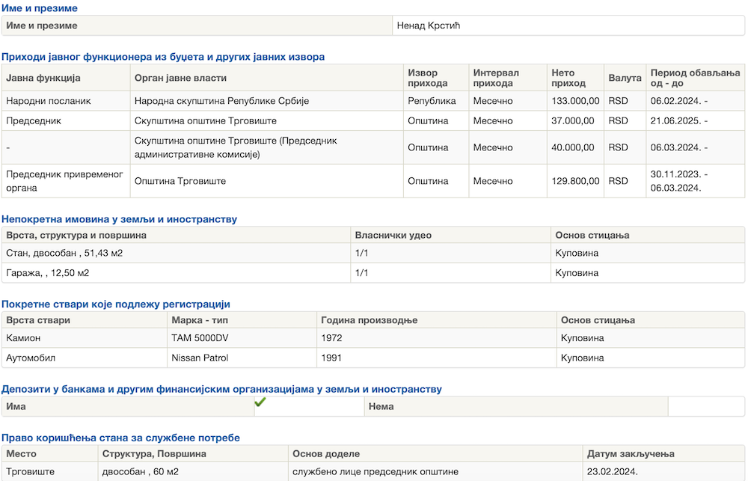Select the 'Гаража, 12,50 м2' row

pyautogui.click(x=48, y=273)
